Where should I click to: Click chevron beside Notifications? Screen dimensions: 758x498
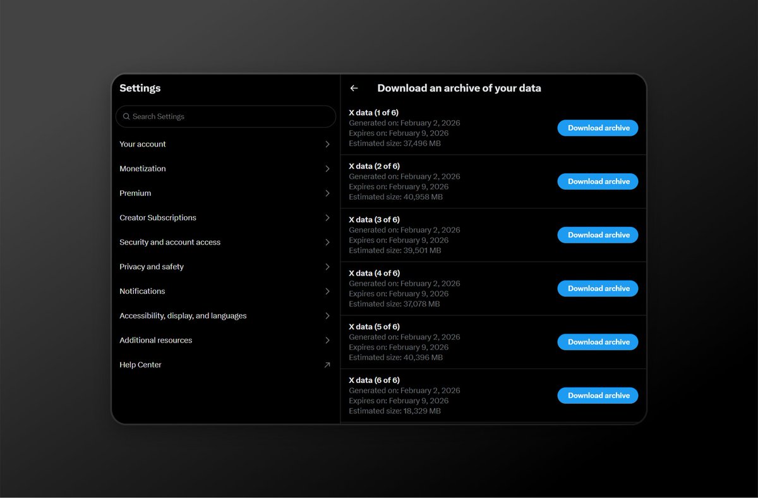pyautogui.click(x=327, y=291)
